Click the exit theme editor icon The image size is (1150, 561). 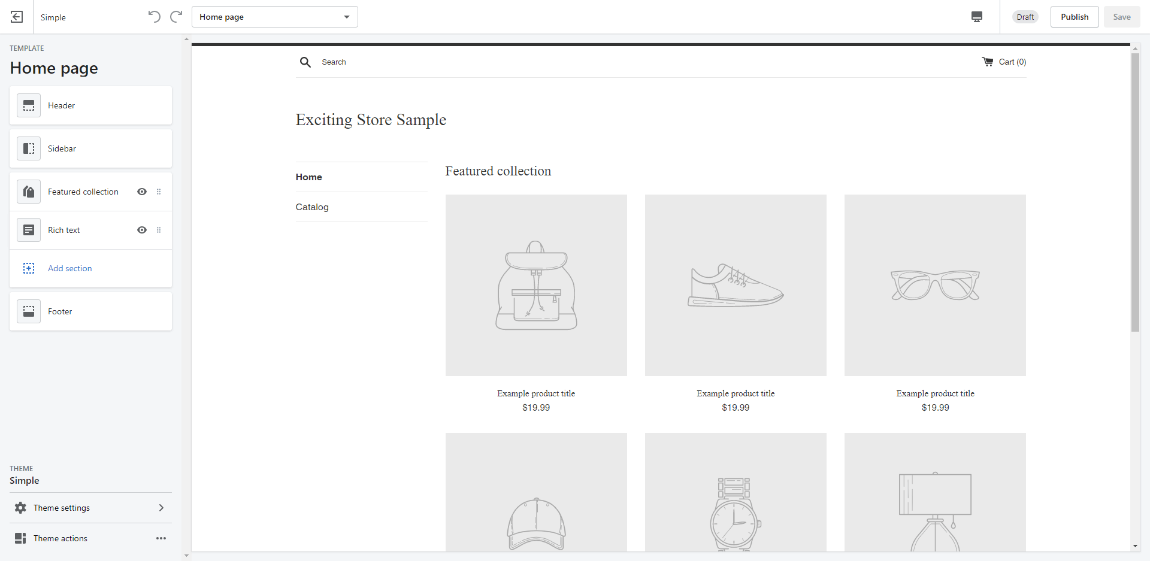(16, 17)
